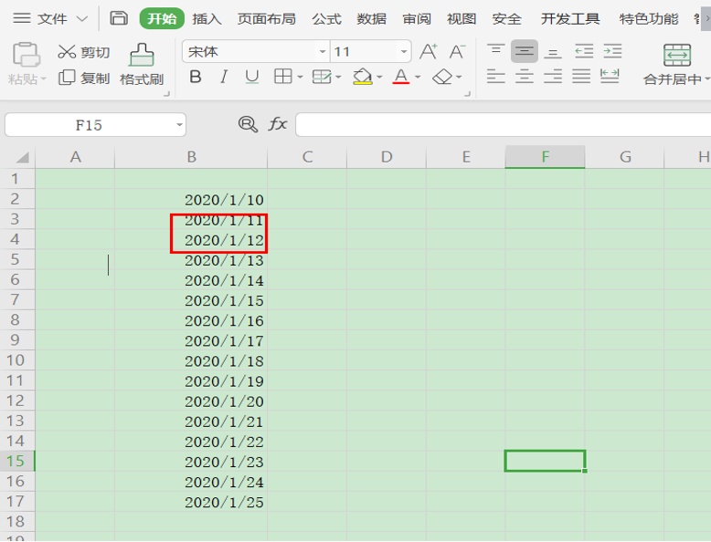Cut selection with the scissors icon
The height and width of the screenshot is (542, 711).
[66, 52]
